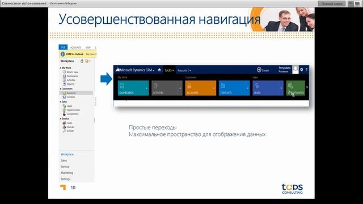This screenshot has height=204, width=363.
Task: Open Articles in the Service tree
Action: pyautogui.click(x=68, y=131)
